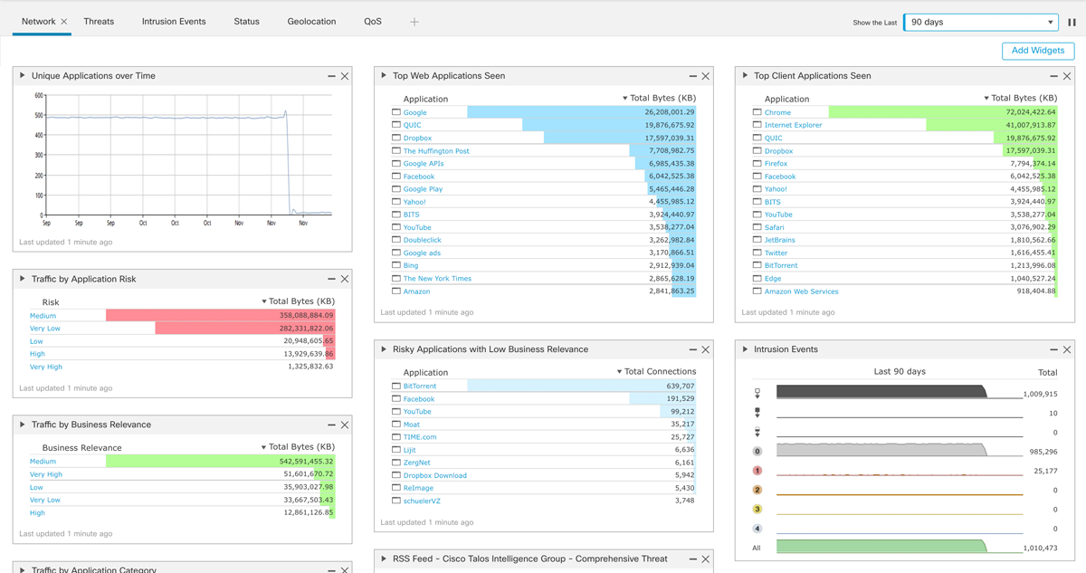Viewport: 1086px width, 573px height.
Task: Check the Amazon Web Services checkbox
Action: coord(757,291)
